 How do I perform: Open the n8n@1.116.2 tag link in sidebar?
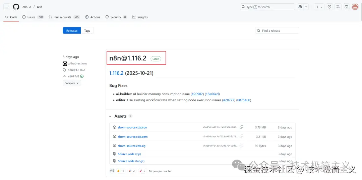(x=76, y=70)
